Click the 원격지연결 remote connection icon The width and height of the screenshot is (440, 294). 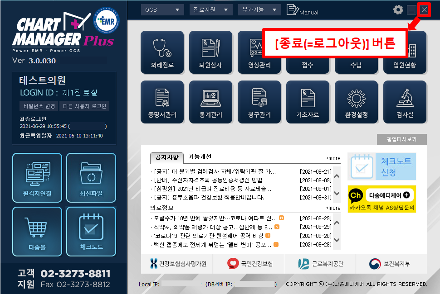pyautogui.click(x=37, y=177)
